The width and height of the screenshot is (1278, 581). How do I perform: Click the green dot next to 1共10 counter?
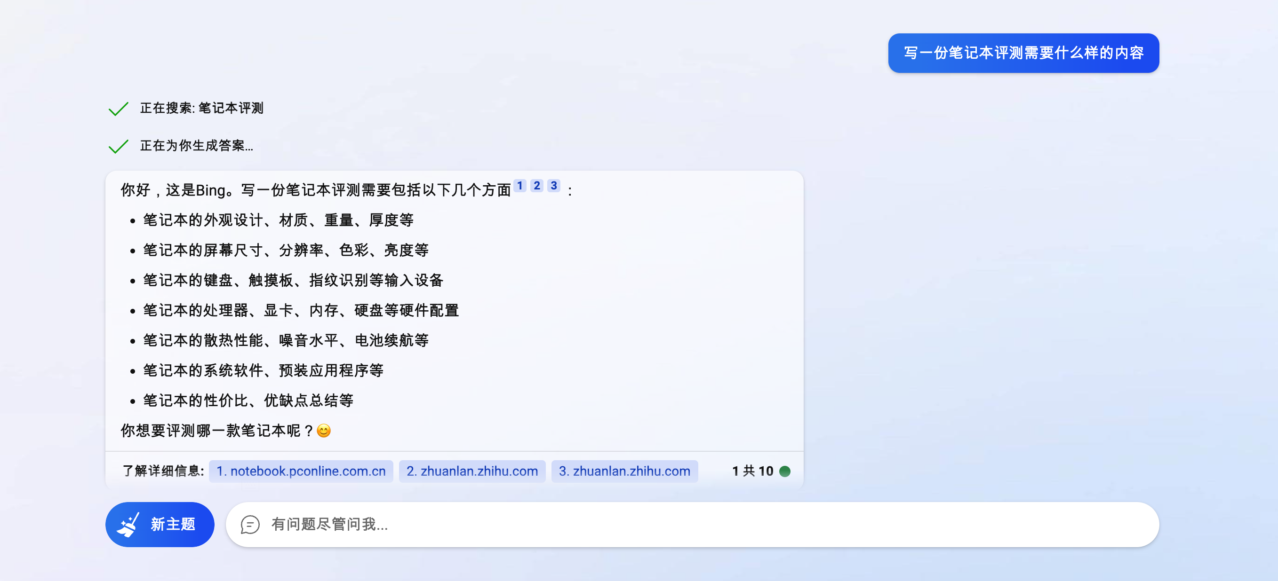[x=785, y=471]
